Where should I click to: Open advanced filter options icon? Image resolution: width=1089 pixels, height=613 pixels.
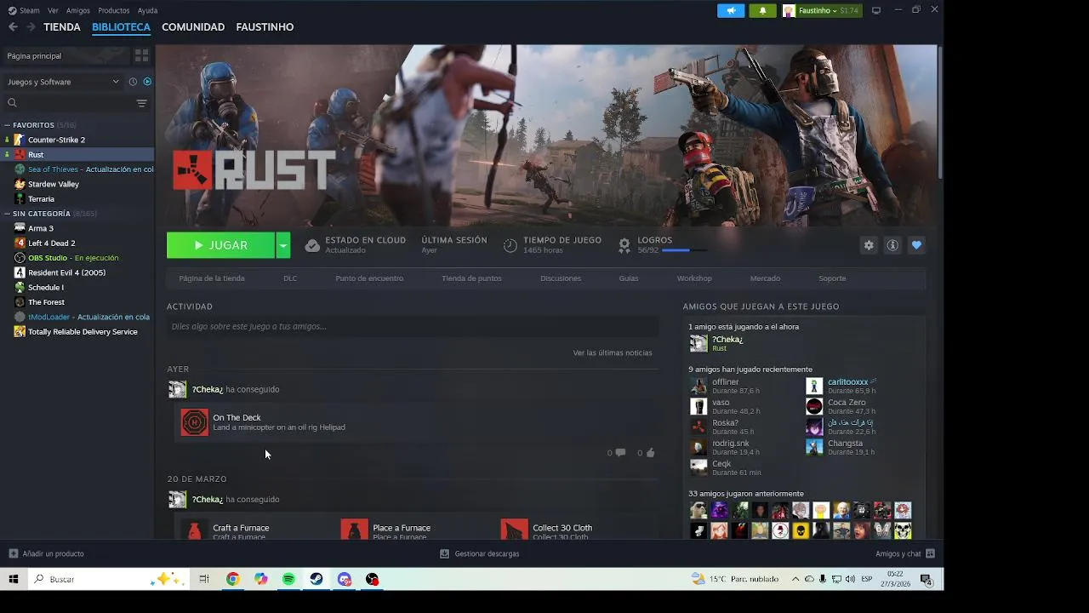pos(141,103)
